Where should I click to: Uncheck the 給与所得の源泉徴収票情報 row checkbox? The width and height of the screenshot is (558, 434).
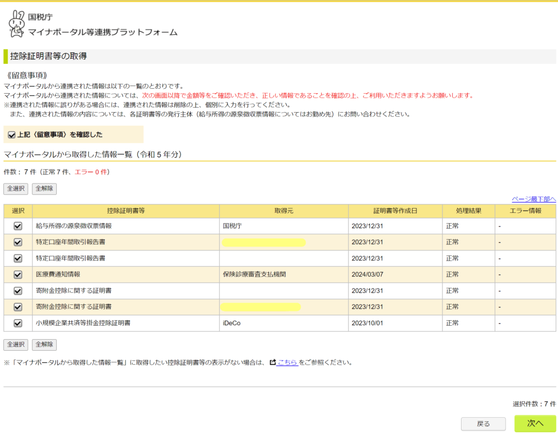[x=18, y=226]
